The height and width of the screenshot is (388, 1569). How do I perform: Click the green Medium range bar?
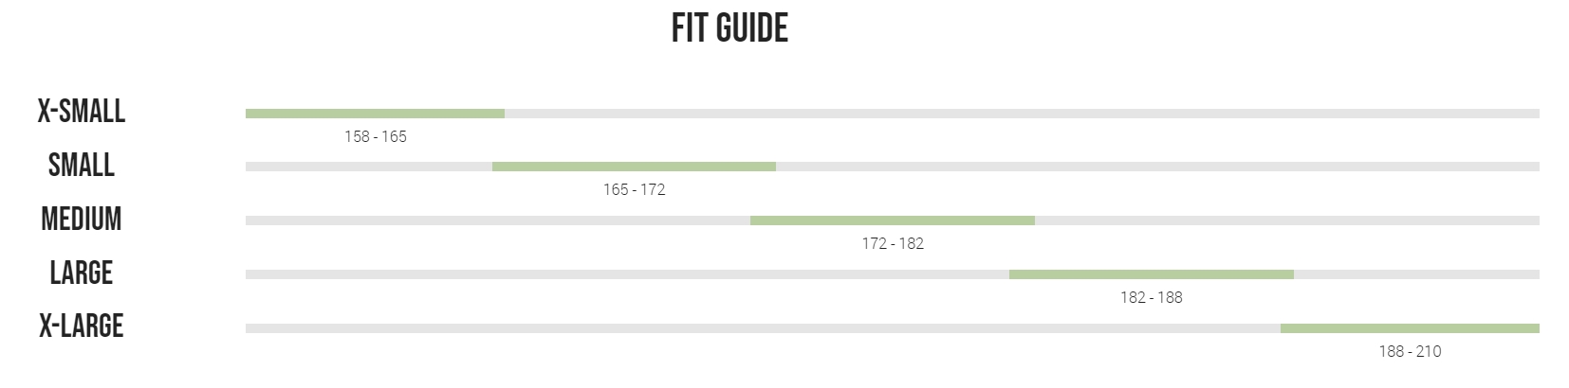pyautogui.click(x=893, y=220)
